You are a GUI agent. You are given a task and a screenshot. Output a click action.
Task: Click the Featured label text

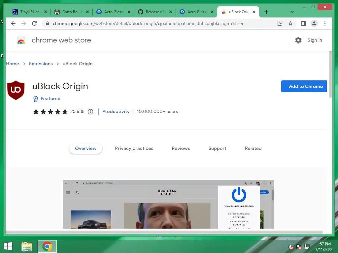coord(51,98)
